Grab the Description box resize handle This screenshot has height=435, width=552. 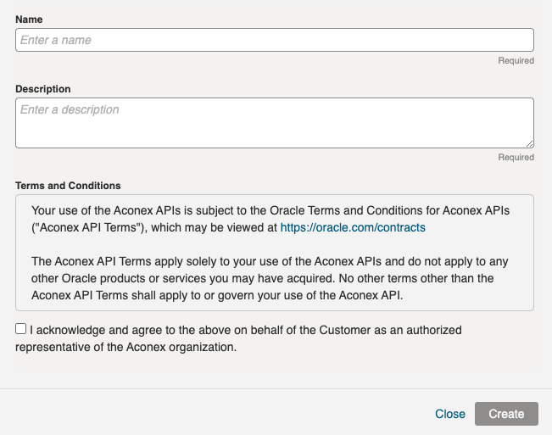point(529,143)
